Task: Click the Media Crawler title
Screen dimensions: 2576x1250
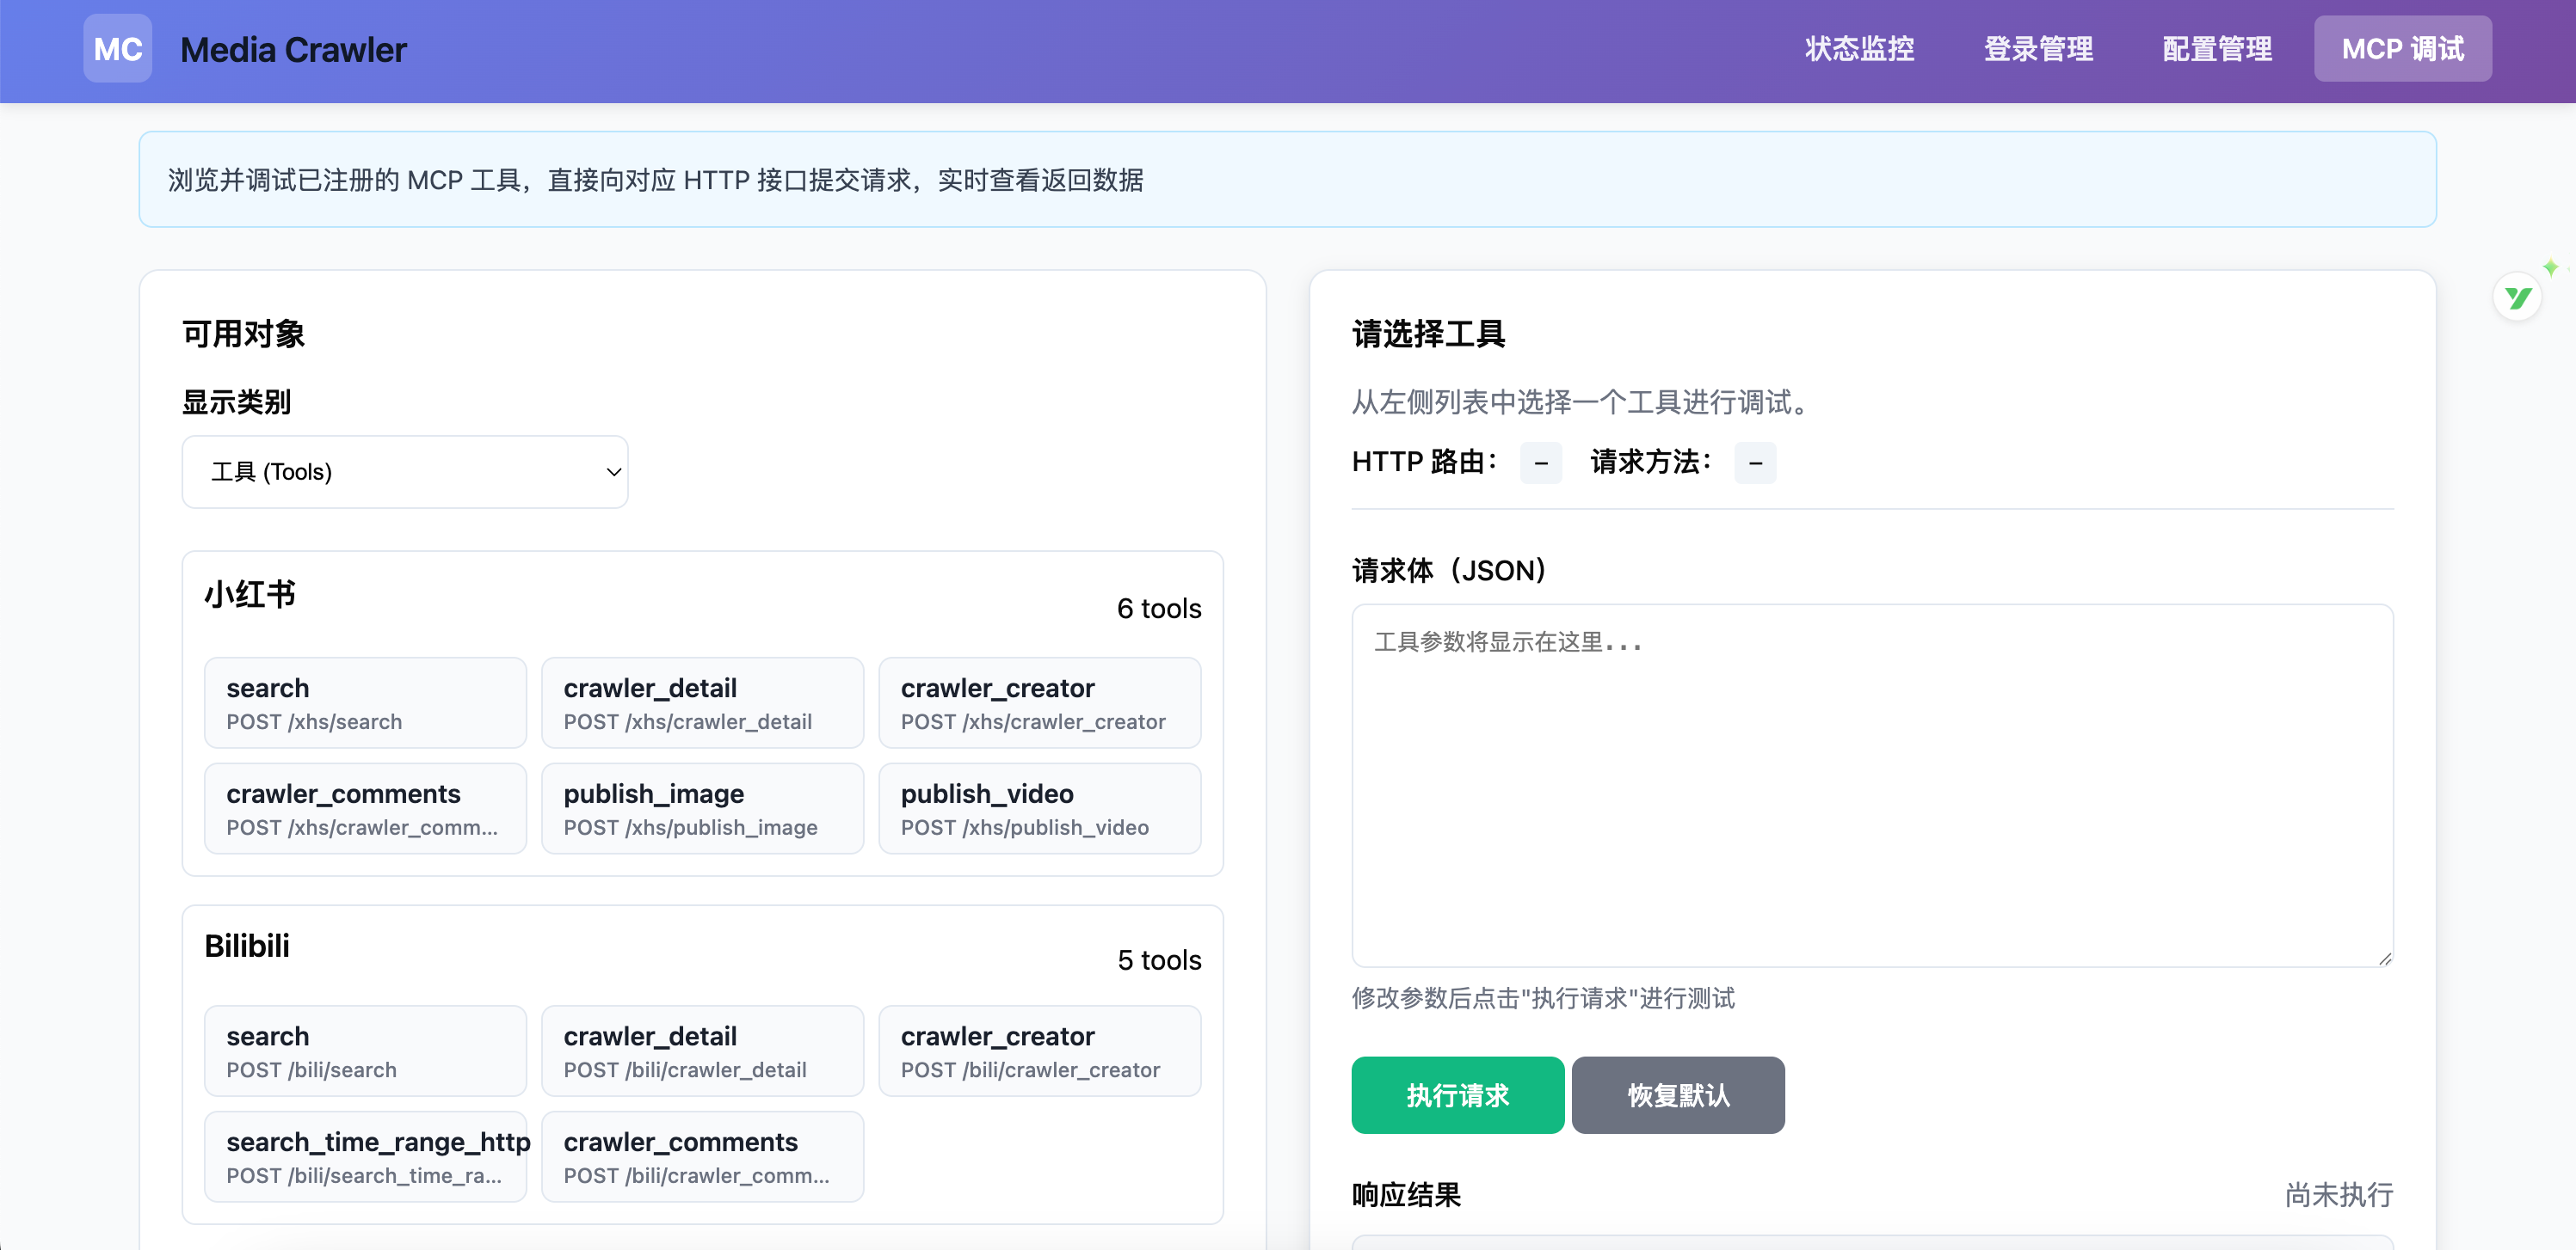Action: point(293,50)
